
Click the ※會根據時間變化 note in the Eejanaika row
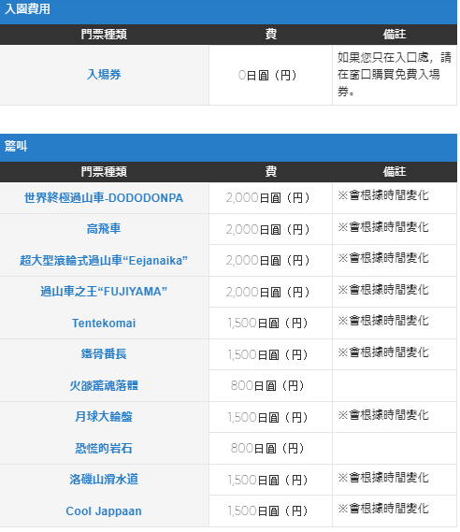[x=383, y=258]
